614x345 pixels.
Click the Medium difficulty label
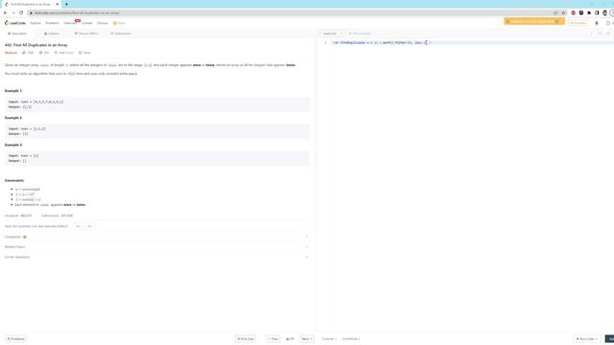pyautogui.click(x=11, y=53)
